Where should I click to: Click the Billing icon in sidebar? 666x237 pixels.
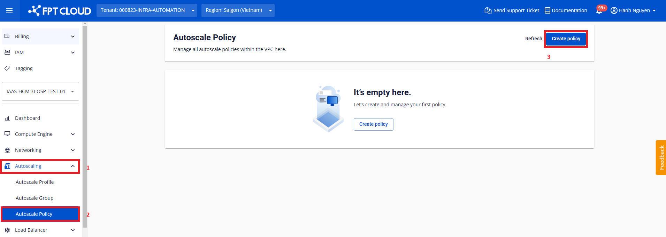coord(7,36)
